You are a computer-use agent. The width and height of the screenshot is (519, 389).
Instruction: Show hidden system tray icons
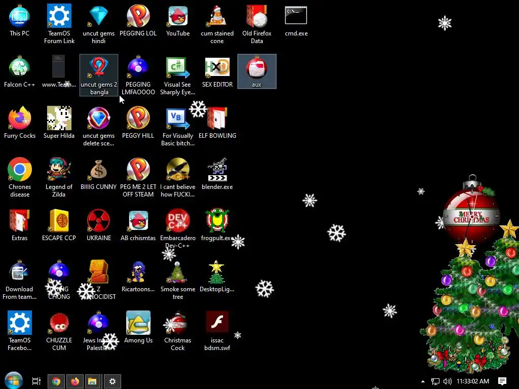pyautogui.click(x=423, y=381)
